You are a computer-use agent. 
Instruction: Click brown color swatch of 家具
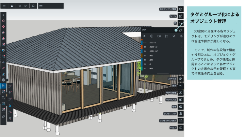[x=142, y=55]
